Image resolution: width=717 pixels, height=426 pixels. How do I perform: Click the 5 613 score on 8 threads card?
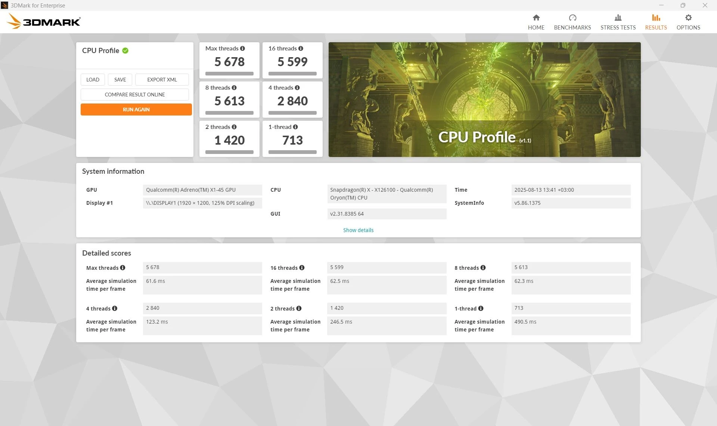(229, 101)
